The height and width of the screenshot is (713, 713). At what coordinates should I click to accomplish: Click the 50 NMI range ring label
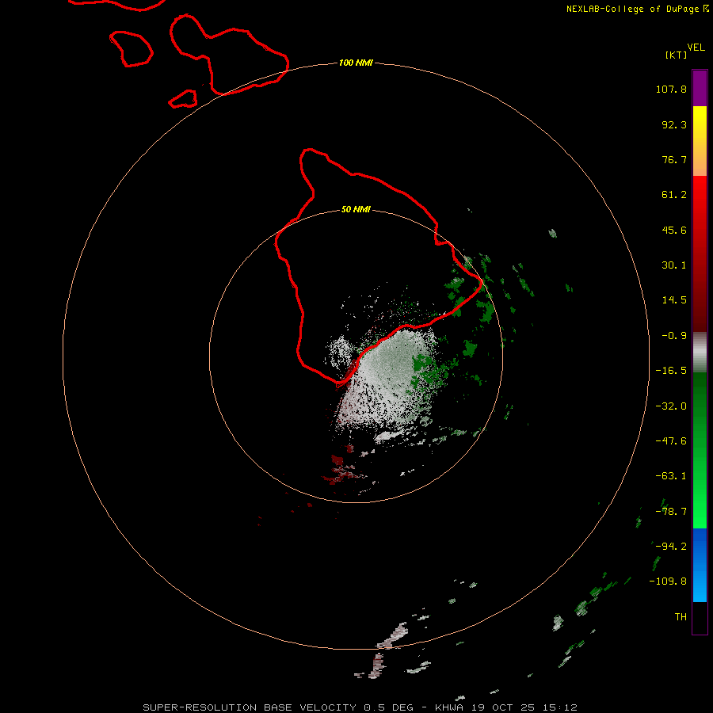(356, 209)
